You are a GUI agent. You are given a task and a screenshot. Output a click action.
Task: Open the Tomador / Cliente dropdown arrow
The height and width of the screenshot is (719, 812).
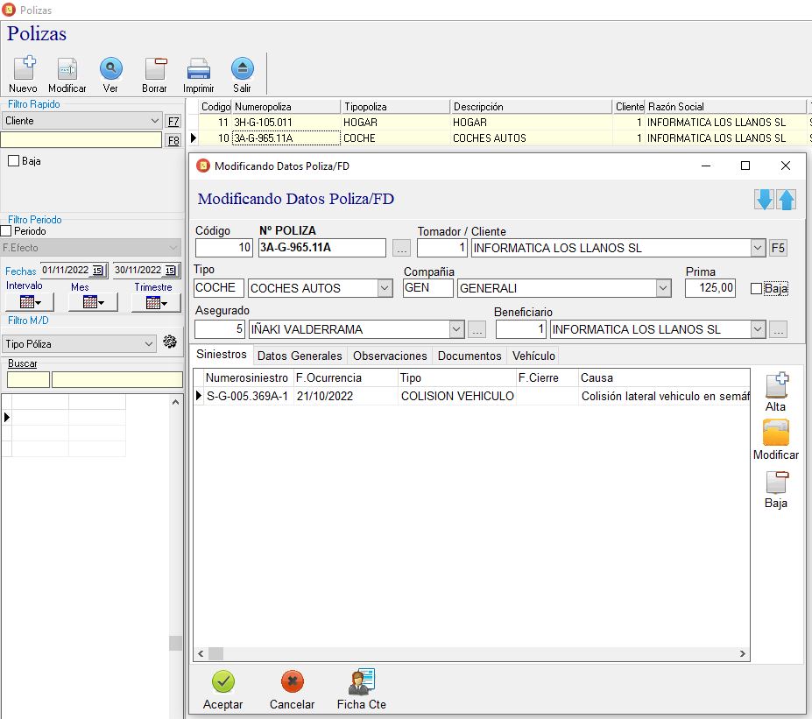click(758, 248)
